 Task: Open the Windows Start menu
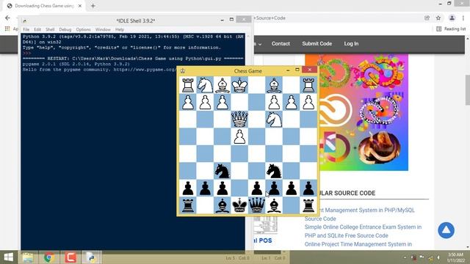coord(8,257)
